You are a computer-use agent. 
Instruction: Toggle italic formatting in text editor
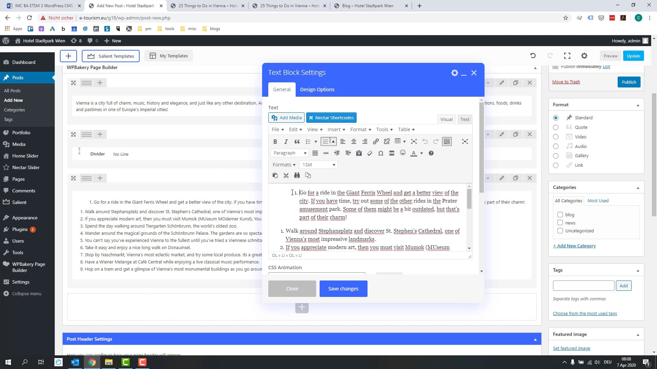[x=286, y=141]
